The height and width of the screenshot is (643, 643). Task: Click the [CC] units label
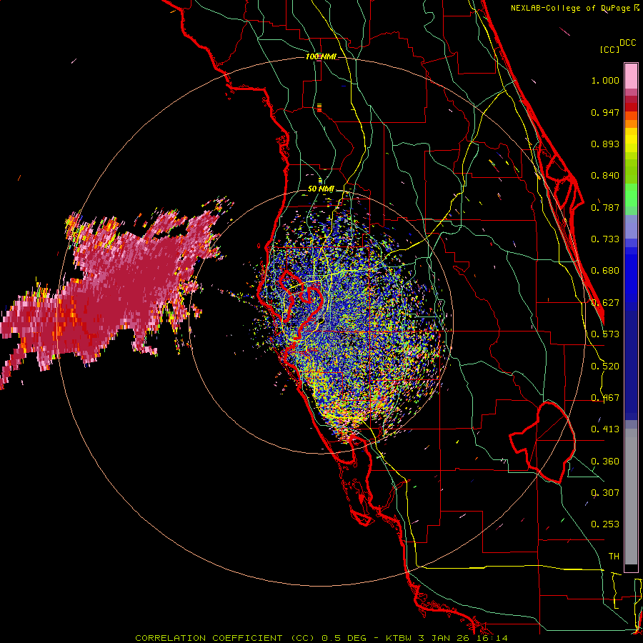tap(609, 49)
